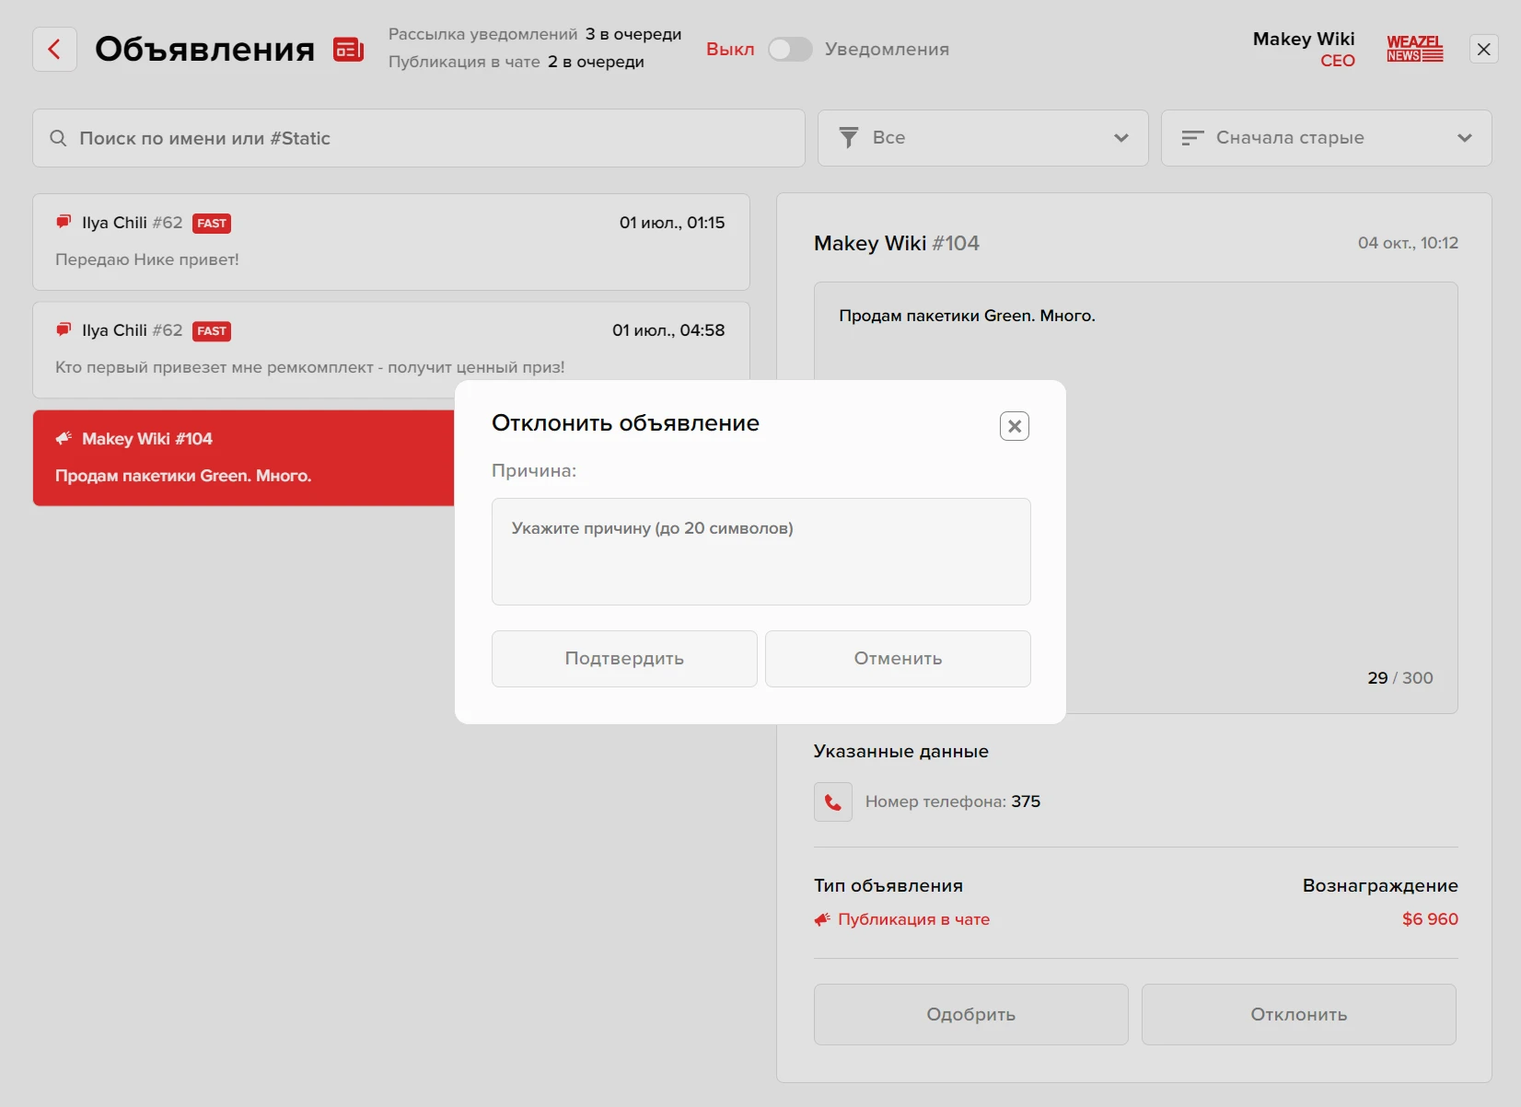This screenshot has height=1107, width=1521.
Task: Click the magnifier icon in search bar
Action: click(58, 138)
